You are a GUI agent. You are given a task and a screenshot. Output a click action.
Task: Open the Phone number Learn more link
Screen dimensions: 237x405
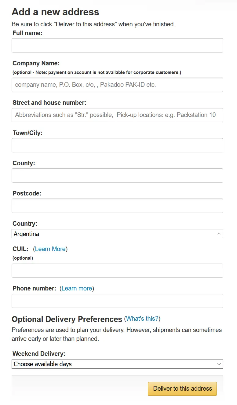[77, 288]
